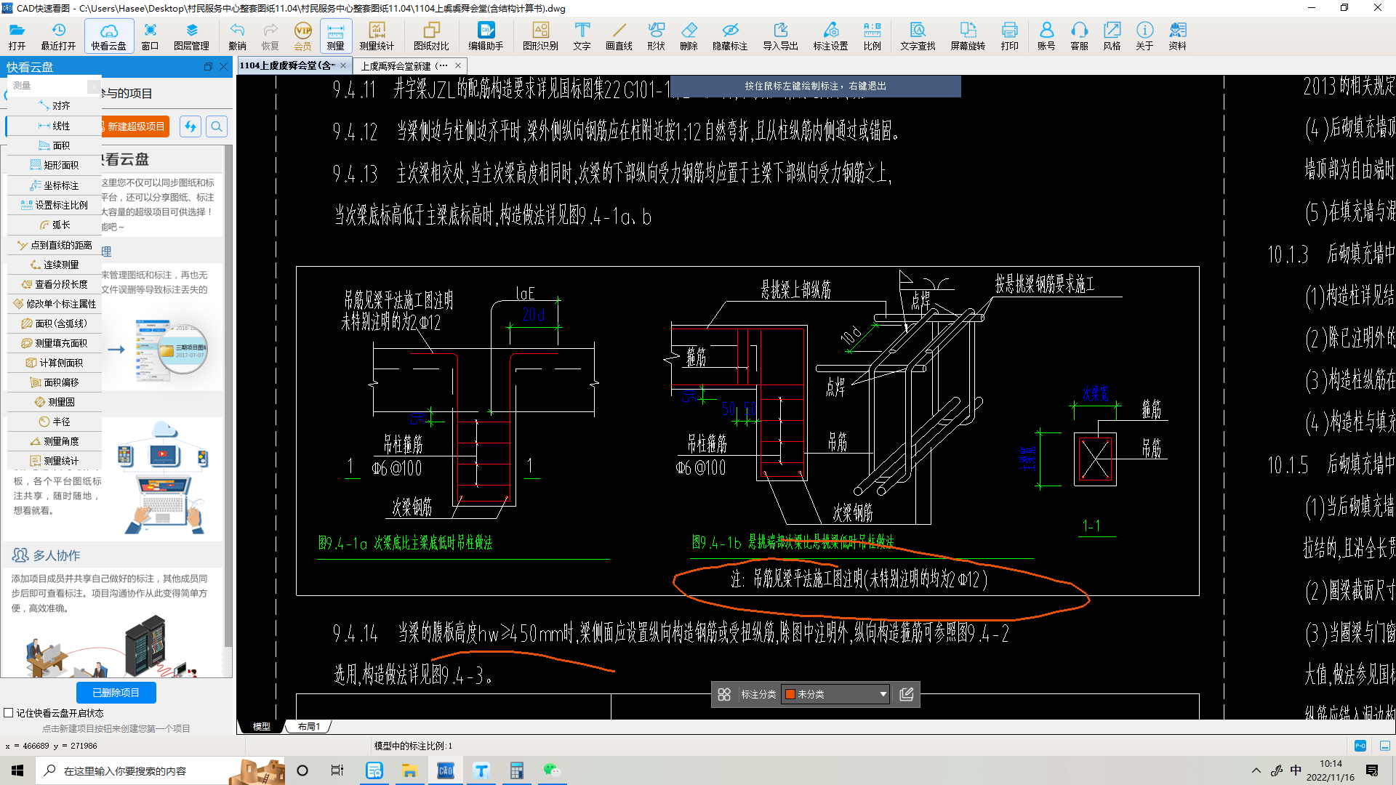Viewport: 1396px width, 785px height.
Task: Choose 坐标标注 coordinate annotation
Action: (55, 185)
